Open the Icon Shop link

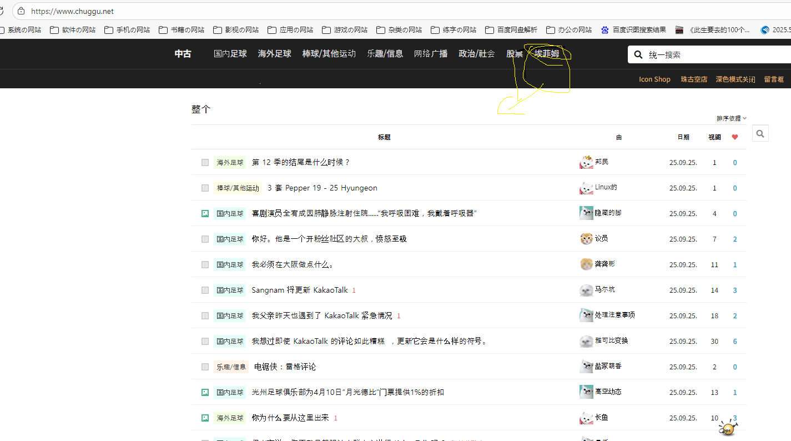(654, 79)
